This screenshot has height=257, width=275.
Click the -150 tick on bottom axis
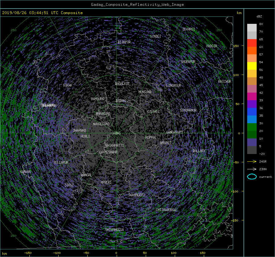coord(28,253)
